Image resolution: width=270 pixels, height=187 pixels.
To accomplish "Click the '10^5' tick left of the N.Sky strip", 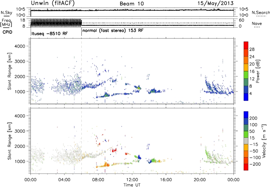I will 21,9.
